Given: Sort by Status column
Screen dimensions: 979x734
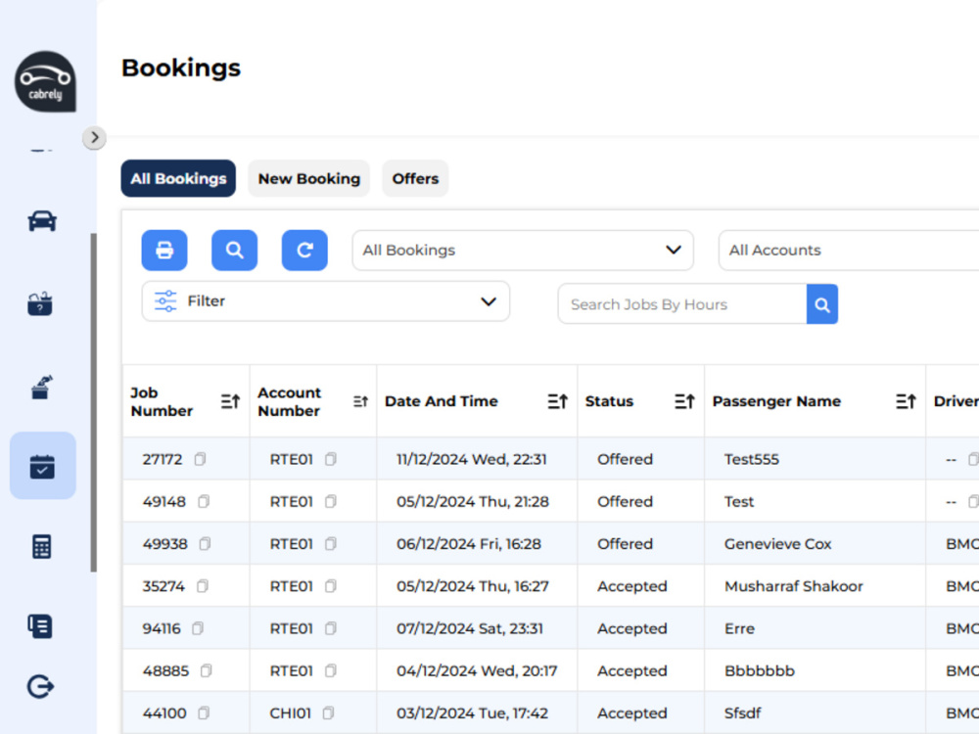Looking at the screenshot, I should pyautogui.click(x=684, y=401).
